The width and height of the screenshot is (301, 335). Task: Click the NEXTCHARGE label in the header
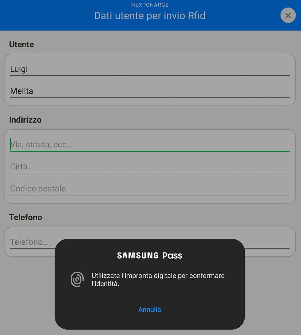tap(150, 5)
